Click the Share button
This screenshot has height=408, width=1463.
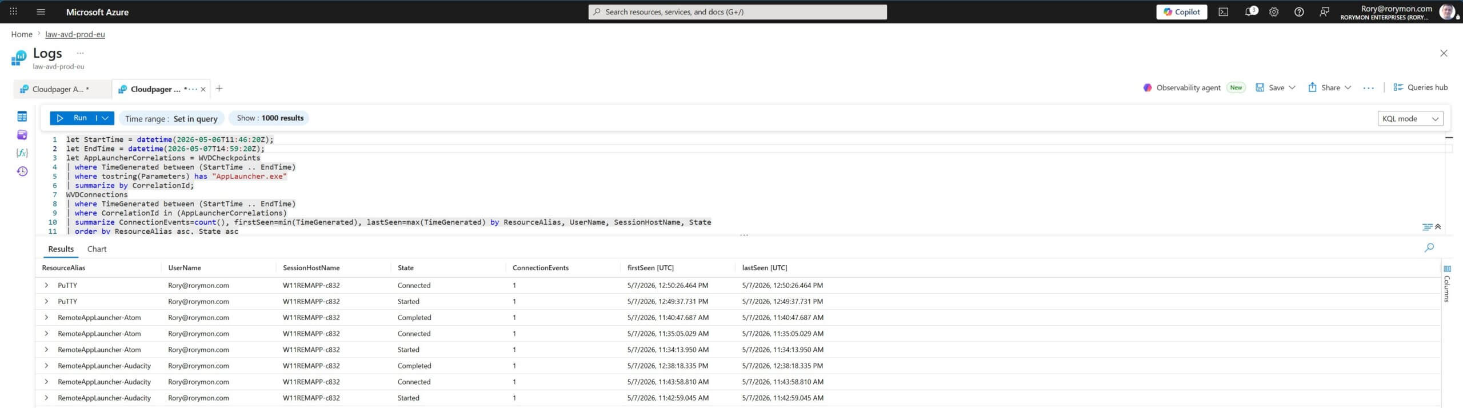pos(1324,87)
